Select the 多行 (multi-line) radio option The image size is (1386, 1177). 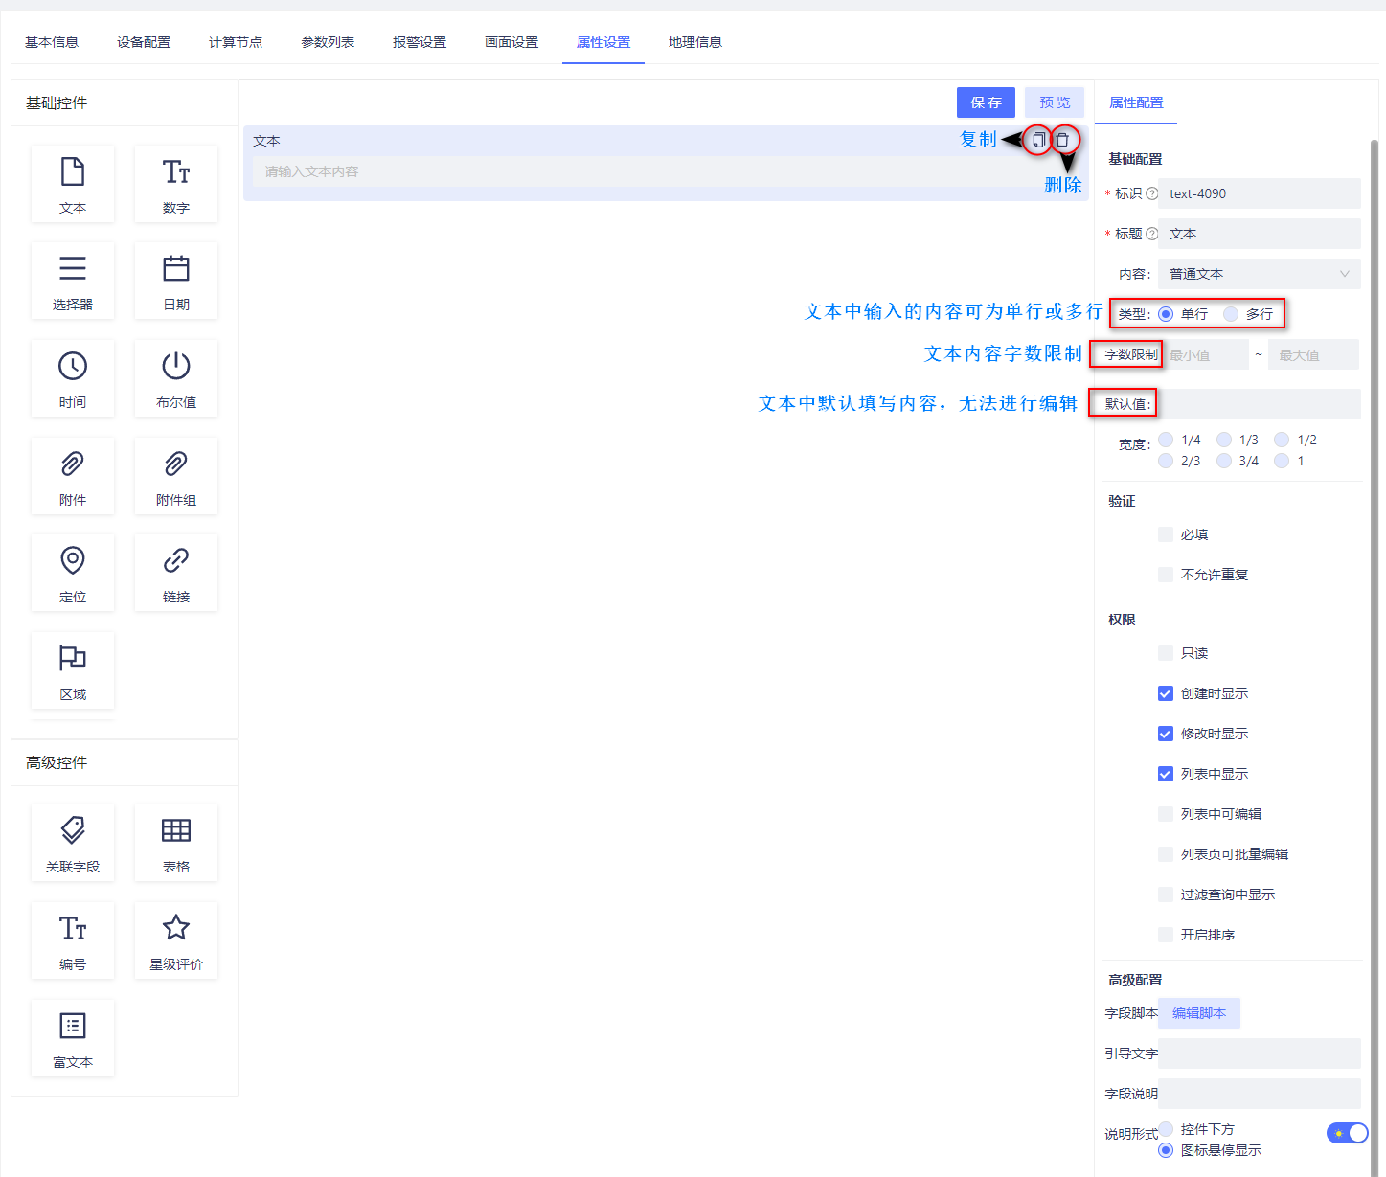point(1234,313)
